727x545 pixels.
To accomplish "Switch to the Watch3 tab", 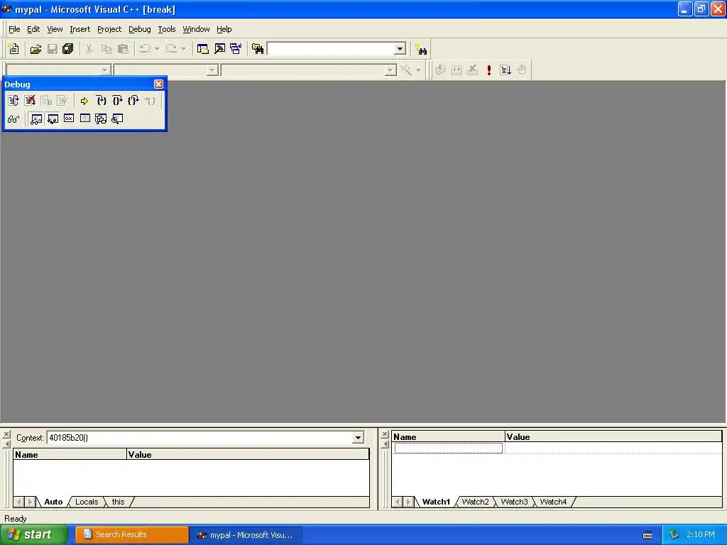I will pyautogui.click(x=514, y=502).
